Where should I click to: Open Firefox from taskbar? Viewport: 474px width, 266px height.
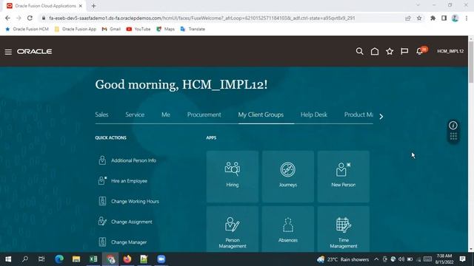127,259
